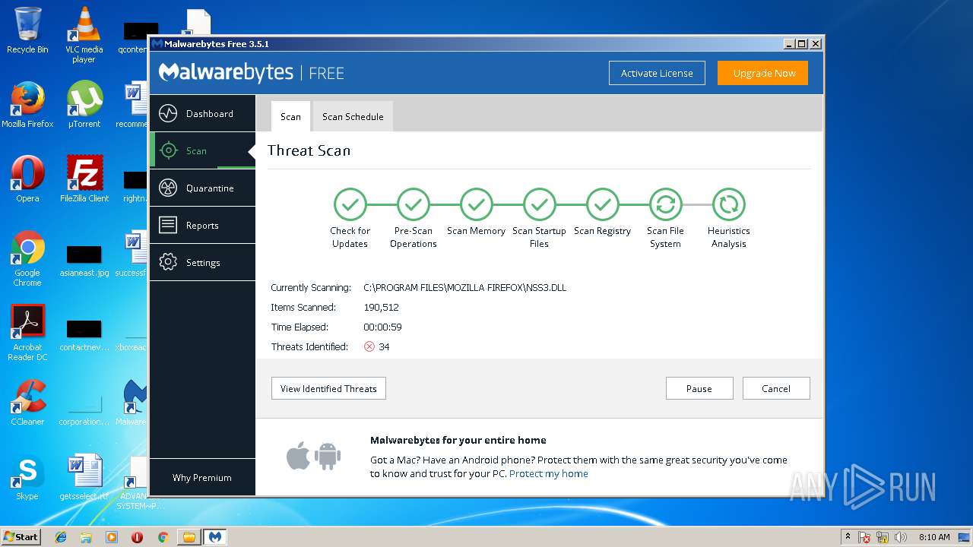This screenshot has height=547, width=973.
Task: Select the Google Chrome desktop shortcut
Action: coord(27,258)
